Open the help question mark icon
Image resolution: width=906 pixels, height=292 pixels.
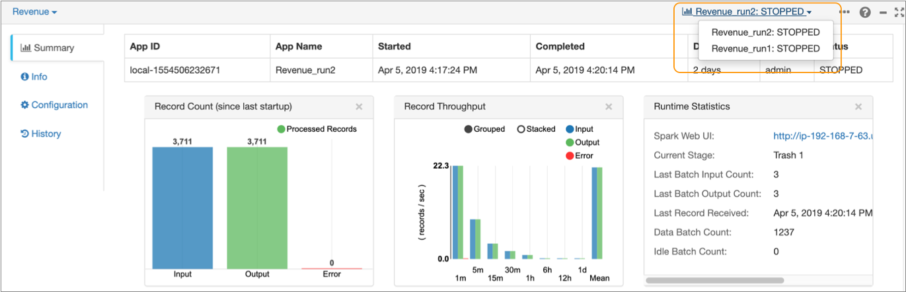[864, 12]
